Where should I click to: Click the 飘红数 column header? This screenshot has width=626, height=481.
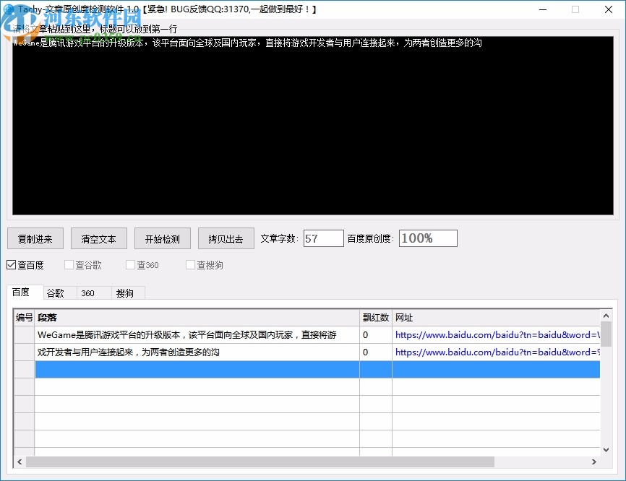click(376, 318)
